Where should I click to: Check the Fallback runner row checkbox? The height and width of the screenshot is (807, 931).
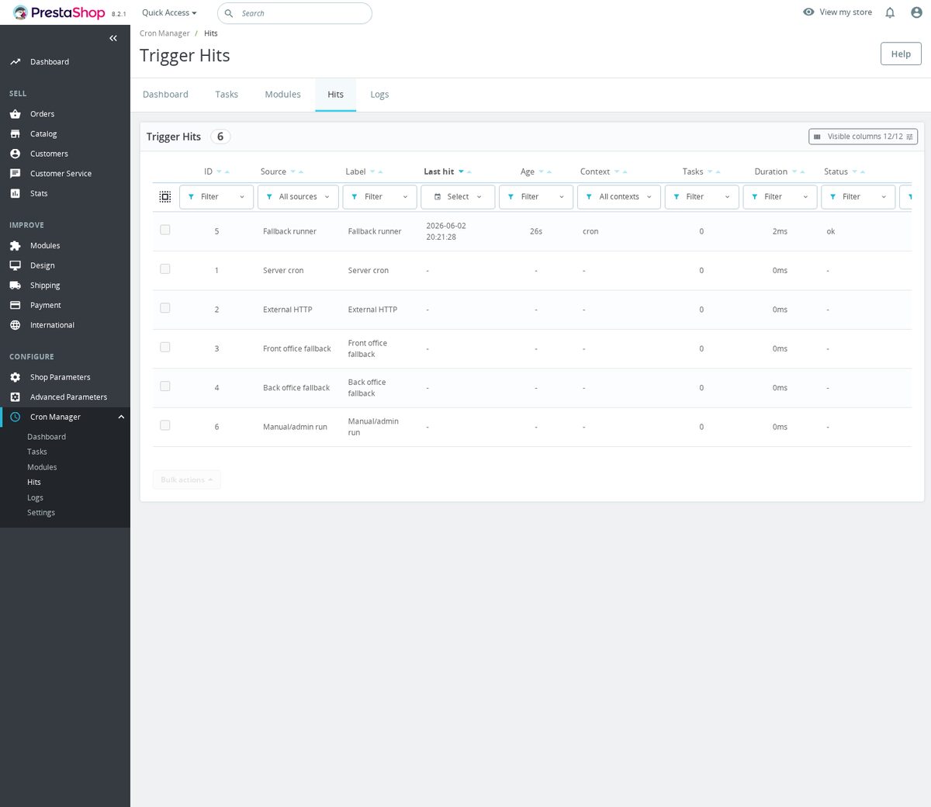tap(164, 230)
